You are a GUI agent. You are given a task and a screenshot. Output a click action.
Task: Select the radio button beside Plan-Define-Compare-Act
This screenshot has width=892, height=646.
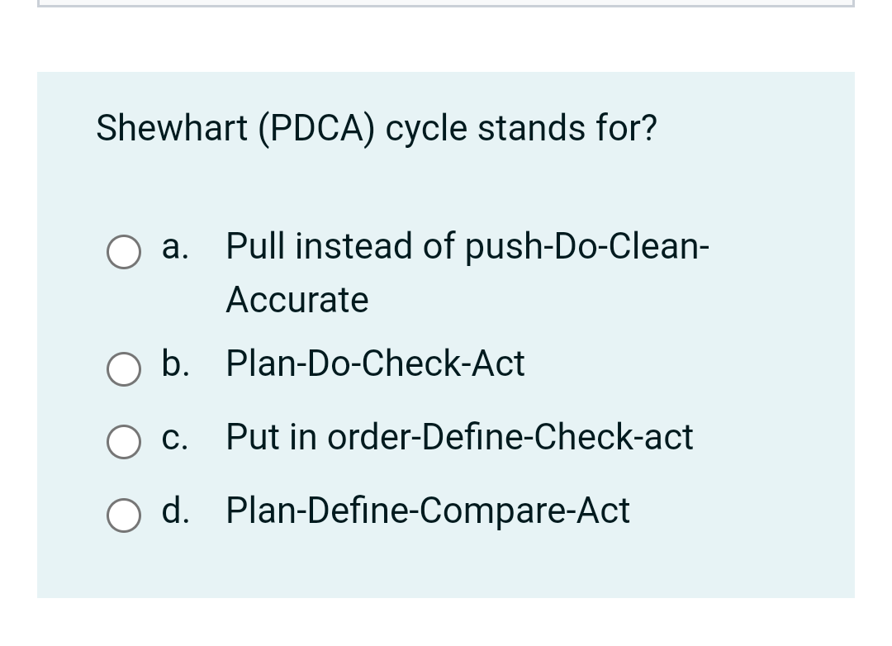pyautogui.click(x=123, y=516)
